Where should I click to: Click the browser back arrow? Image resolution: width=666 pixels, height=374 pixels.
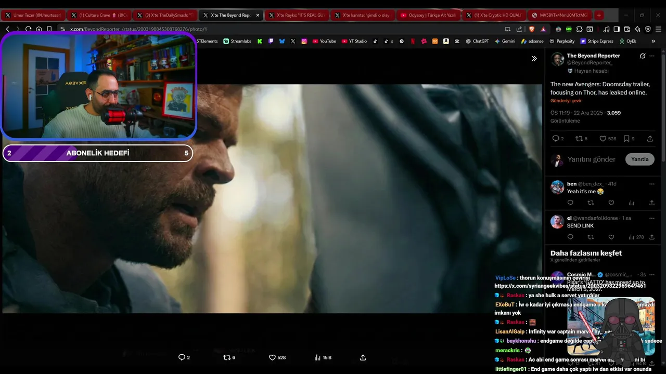(x=8, y=29)
